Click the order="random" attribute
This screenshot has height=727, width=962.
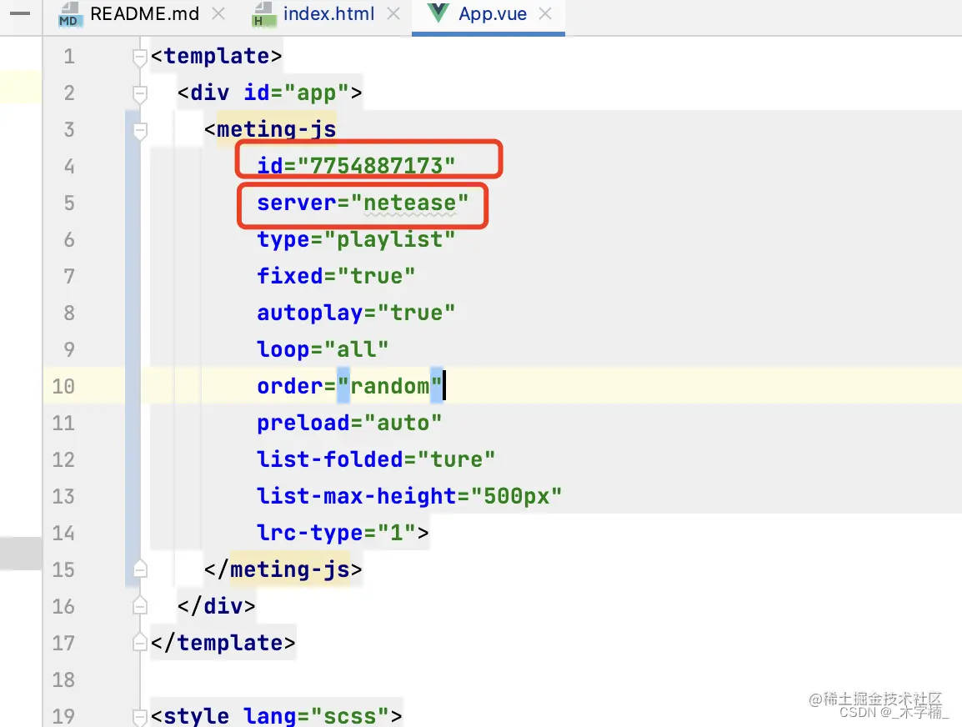tap(349, 387)
